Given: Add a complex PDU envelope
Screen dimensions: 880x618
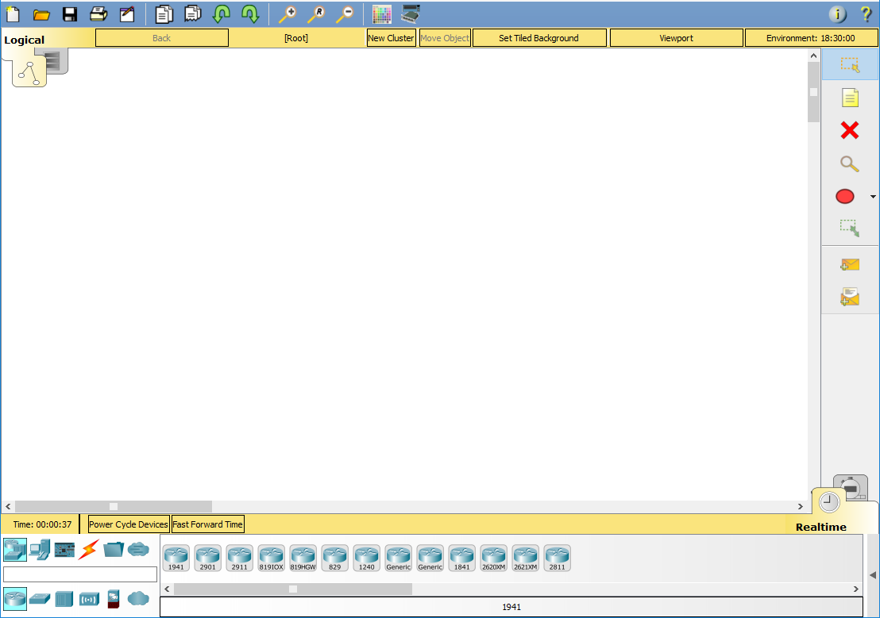Looking at the screenshot, I should click(850, 297).
